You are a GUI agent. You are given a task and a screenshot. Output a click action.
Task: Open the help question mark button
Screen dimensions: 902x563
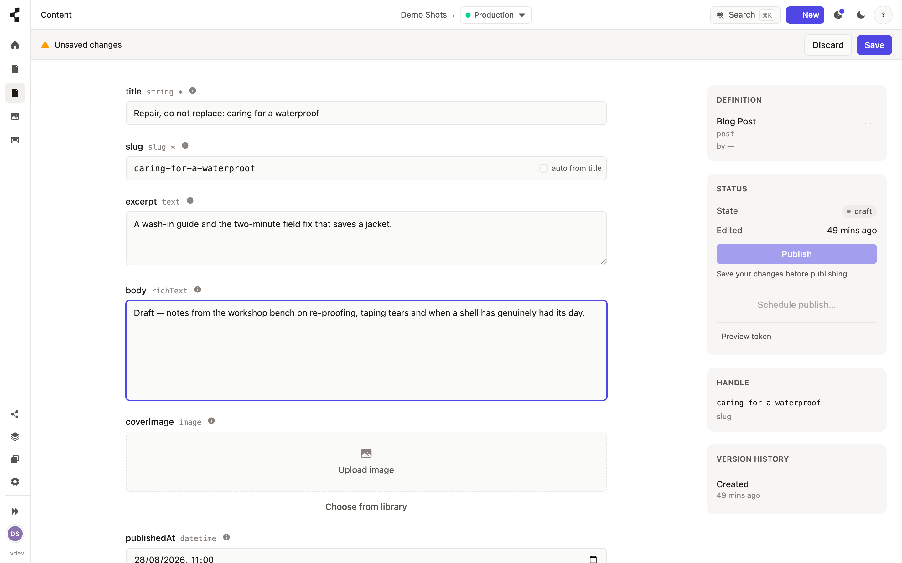click(883, 15)
